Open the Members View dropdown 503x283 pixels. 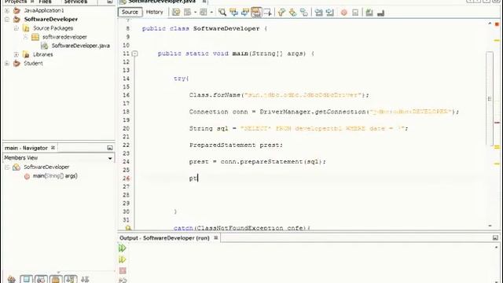click(110, 158)
